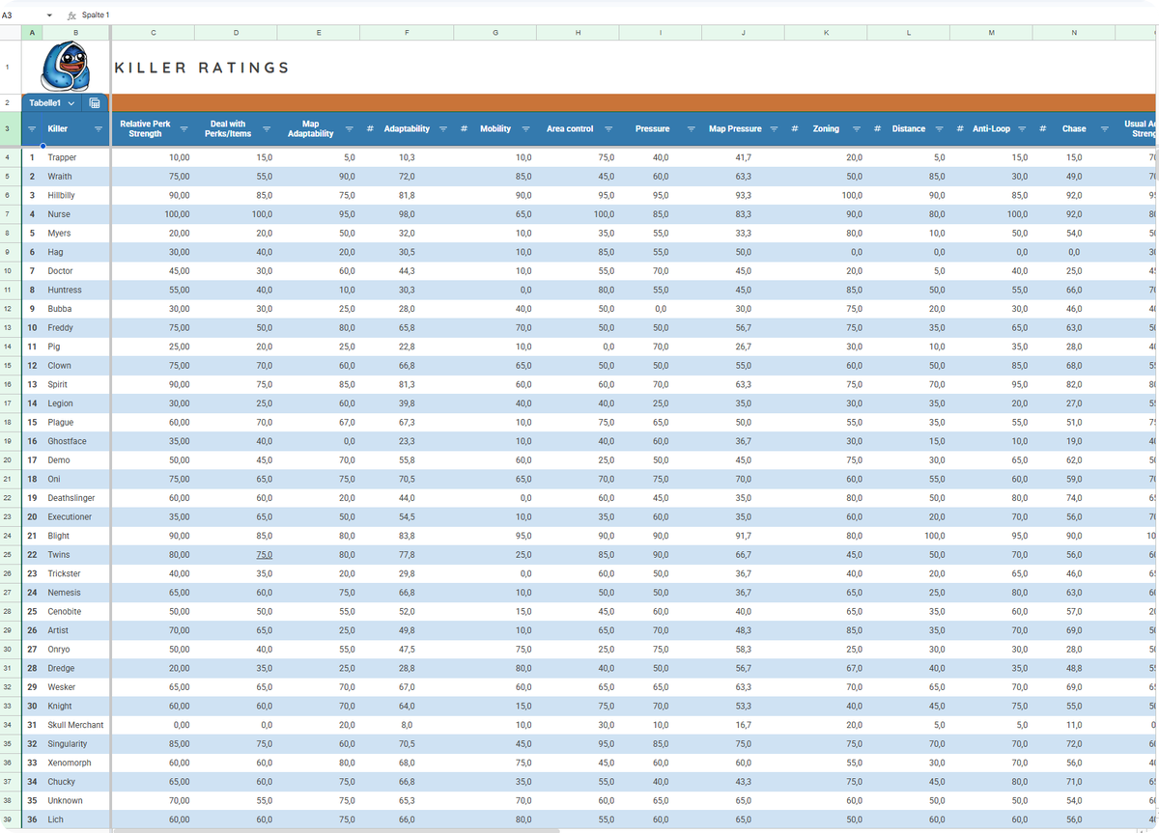Select Nurse's 100,00 Relative Perk Strength cell
This screenshot has height=833, width=1159.
coord(154,214)
